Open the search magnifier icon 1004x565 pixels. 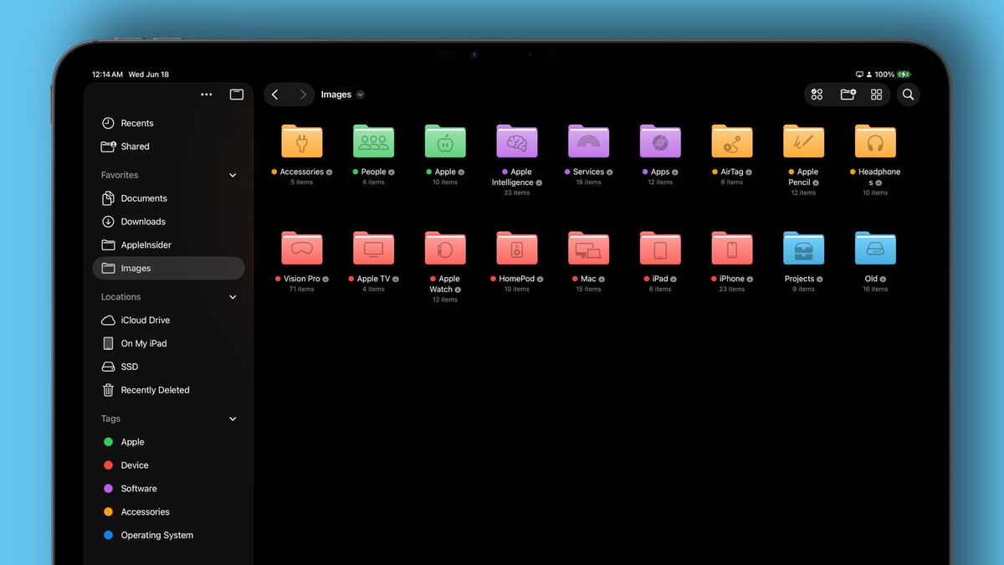(908, 95)
